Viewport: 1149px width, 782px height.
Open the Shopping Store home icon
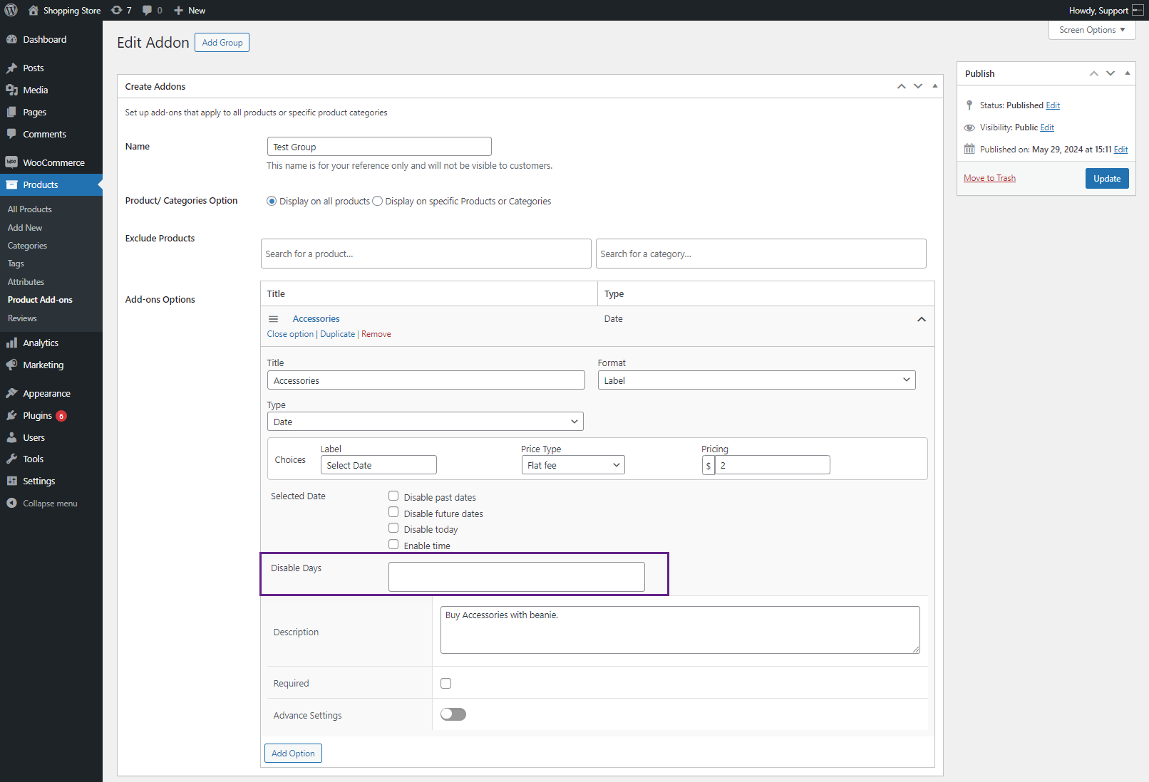pos(33,10)
